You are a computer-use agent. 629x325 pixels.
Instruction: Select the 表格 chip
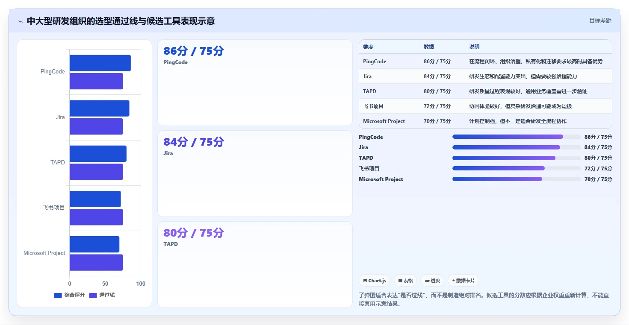tap(405, 281)
